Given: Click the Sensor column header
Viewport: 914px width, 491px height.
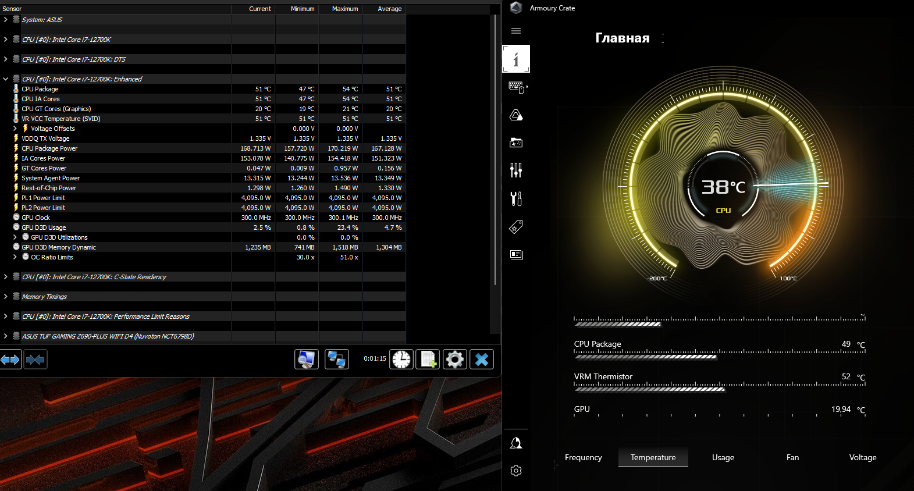Looking at the screenshot, I should tap(116, 9).
